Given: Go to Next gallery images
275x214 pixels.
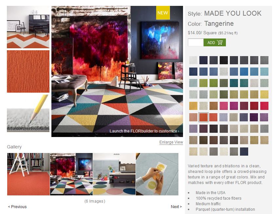Looking at the screenshot, I should click(176, 207).
